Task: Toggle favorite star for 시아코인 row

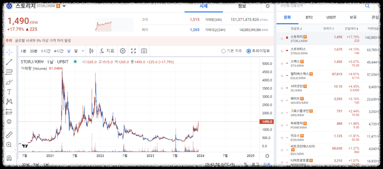Action: coord(282,88)
